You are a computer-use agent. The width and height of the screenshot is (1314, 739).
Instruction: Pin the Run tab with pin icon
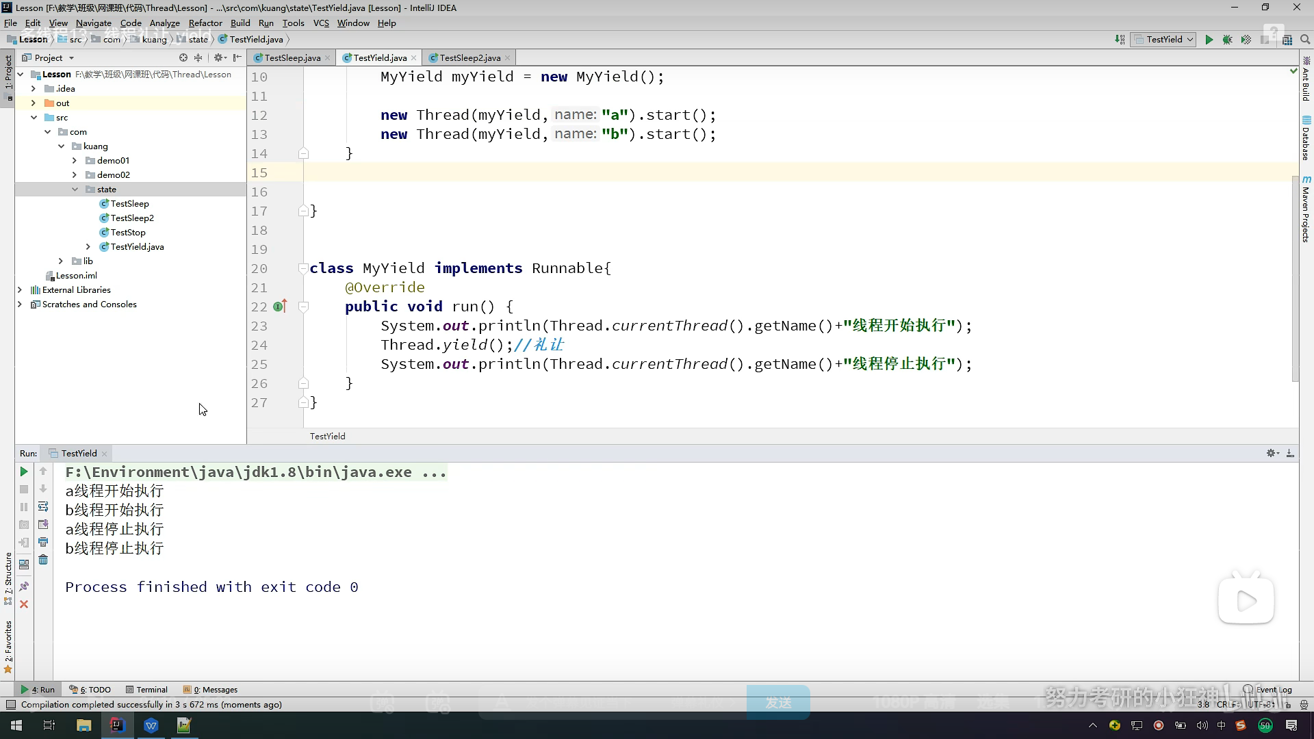24,586
